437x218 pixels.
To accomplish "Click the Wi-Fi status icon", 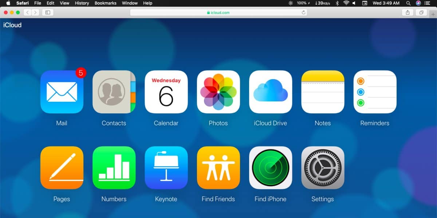I will [x=346, y=3].
